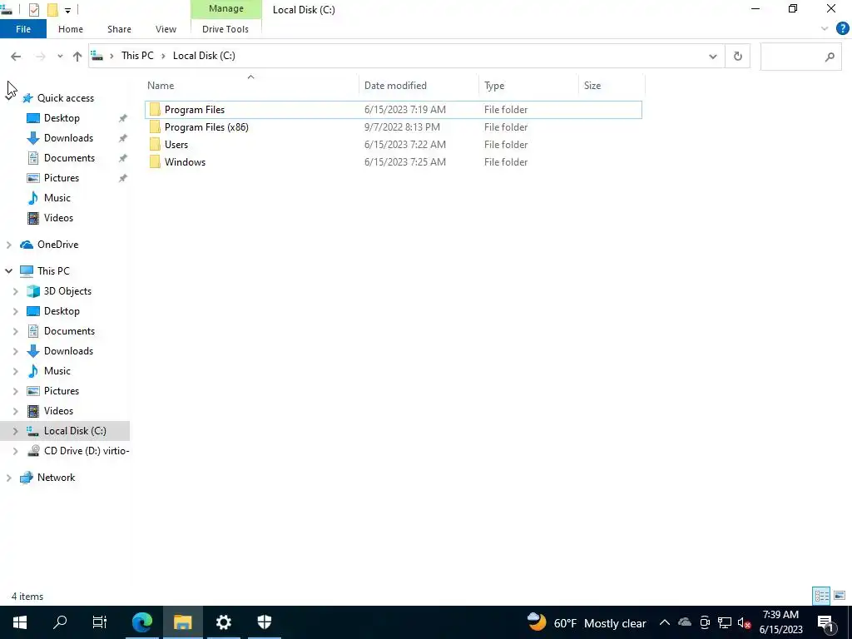Expand Desktop under This PC
Image resolution: width=852 pixels, height=639 pixels.
coord(15,311)
